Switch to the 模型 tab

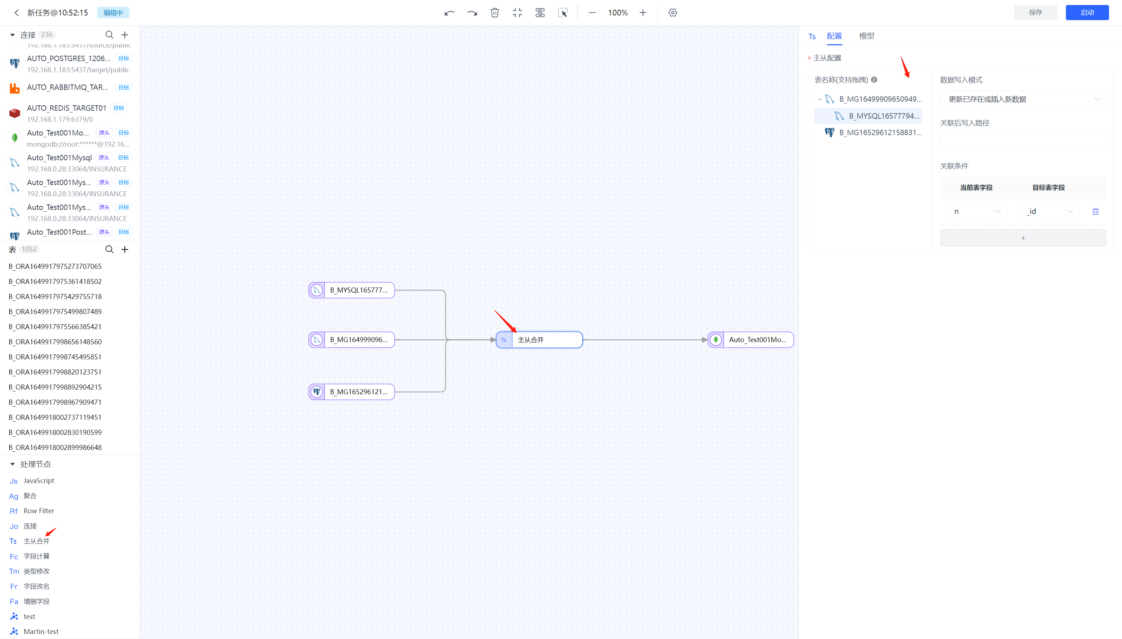[x=866, y=36]
